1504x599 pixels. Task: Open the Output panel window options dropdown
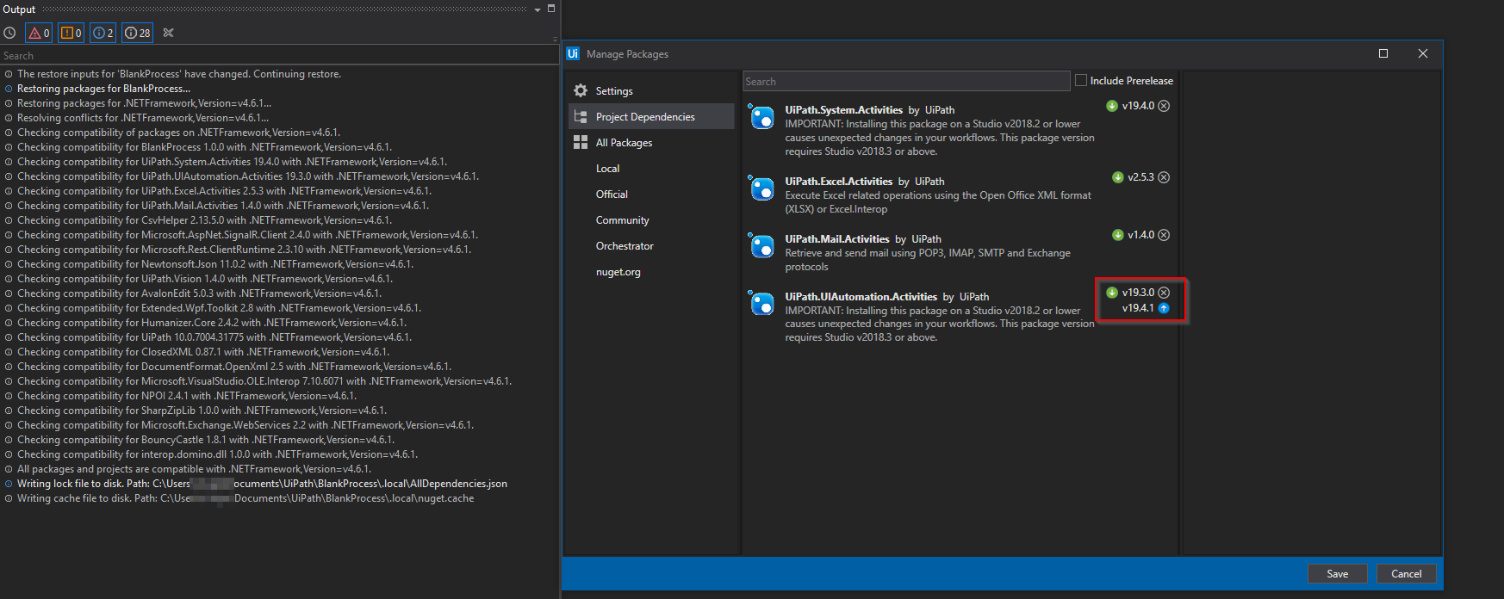coord(538,9)
